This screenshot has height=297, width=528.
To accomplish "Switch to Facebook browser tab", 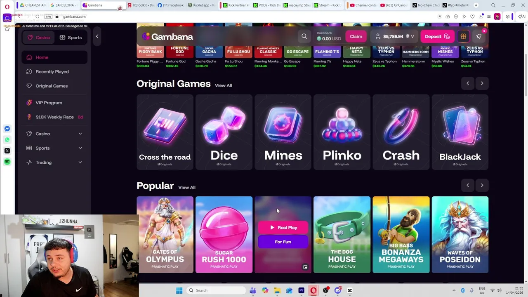I will 171,5.
